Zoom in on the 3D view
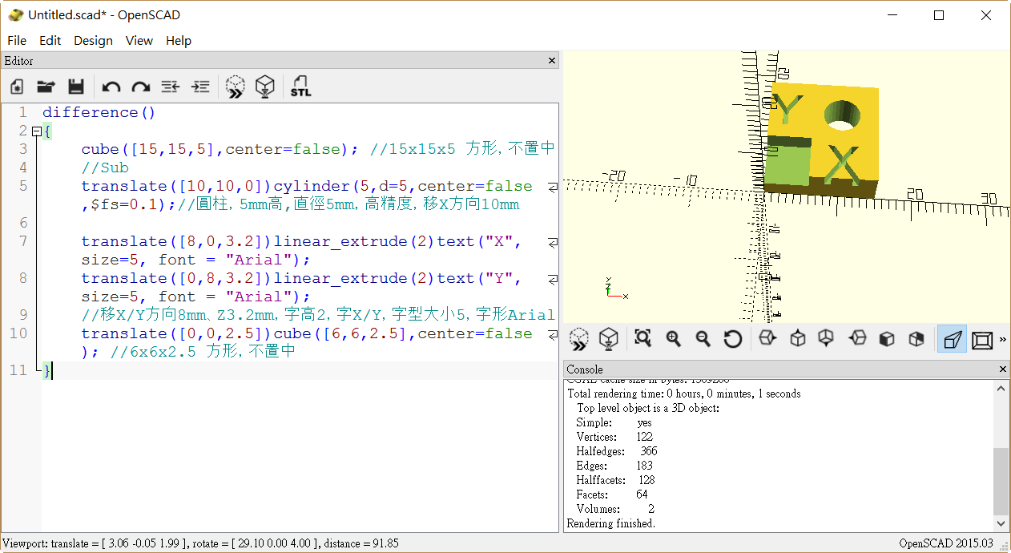Viewport: 1011px width, 553px height. [x=673, y=339]
